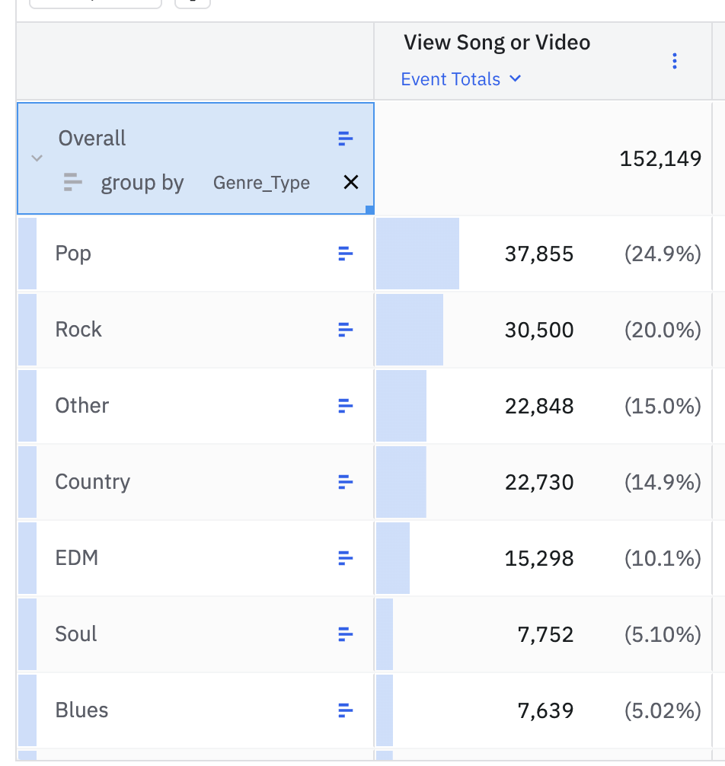
Task: Remove the Genre_Type group by
Action: tap(350, 182)
